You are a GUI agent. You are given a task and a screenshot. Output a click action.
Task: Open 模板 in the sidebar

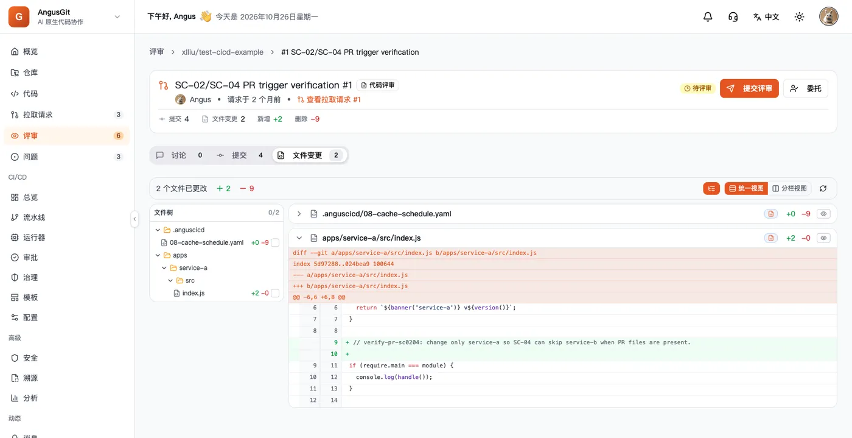67,297
